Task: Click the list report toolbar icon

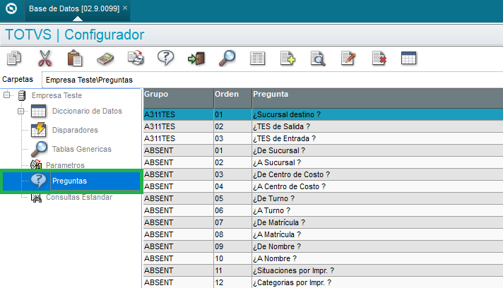Action: pos(257,59)
